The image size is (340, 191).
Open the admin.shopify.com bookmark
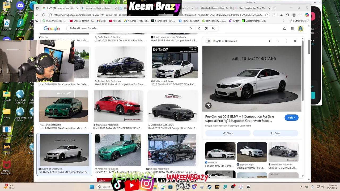(214, 21)
